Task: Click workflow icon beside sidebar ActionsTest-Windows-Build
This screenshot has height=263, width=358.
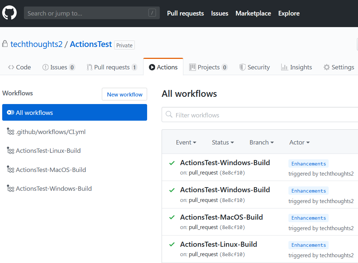Action: point(11,188)
